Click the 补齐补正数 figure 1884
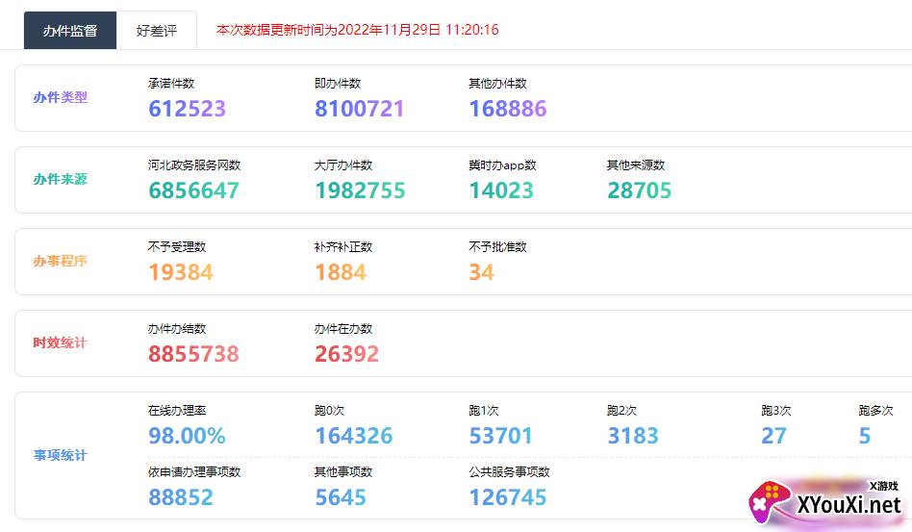912x532 pixels. coord(340,272)
